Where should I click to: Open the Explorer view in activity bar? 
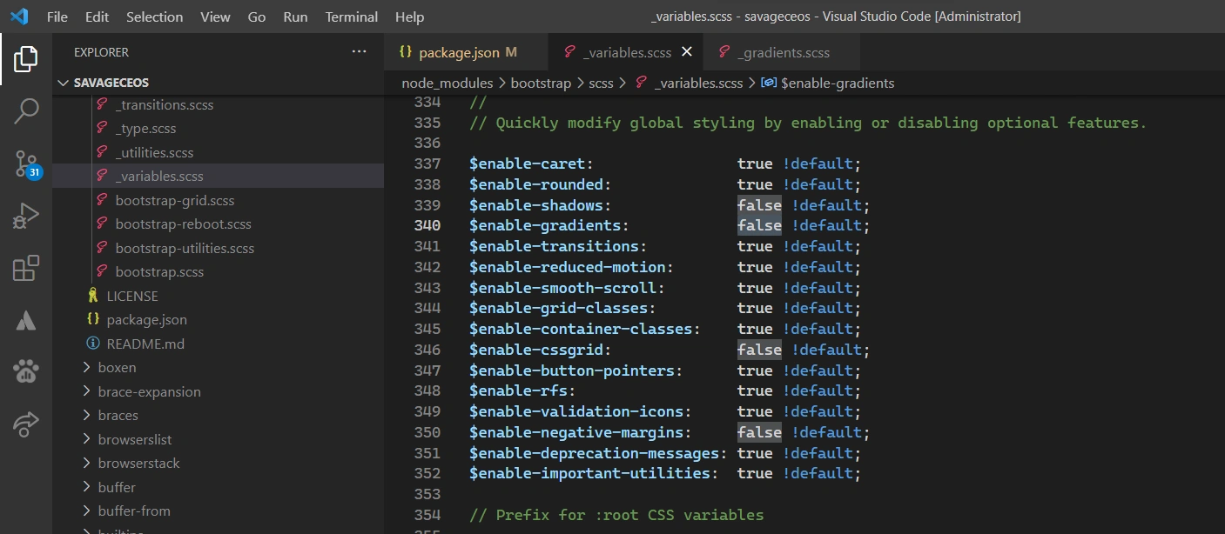tap(25, 59)
